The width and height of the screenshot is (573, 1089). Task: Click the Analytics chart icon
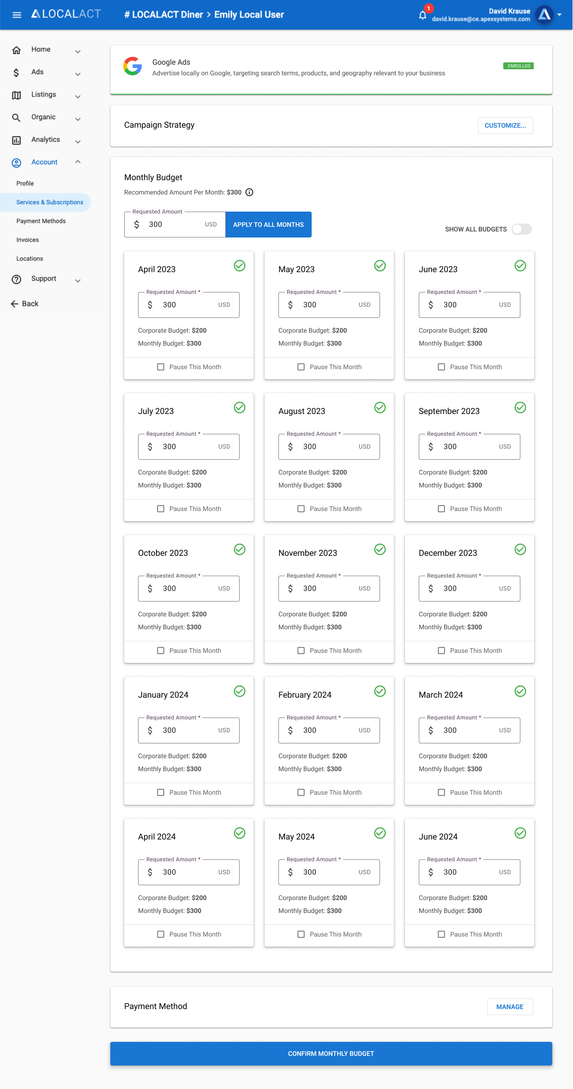(x=16, y=140)
